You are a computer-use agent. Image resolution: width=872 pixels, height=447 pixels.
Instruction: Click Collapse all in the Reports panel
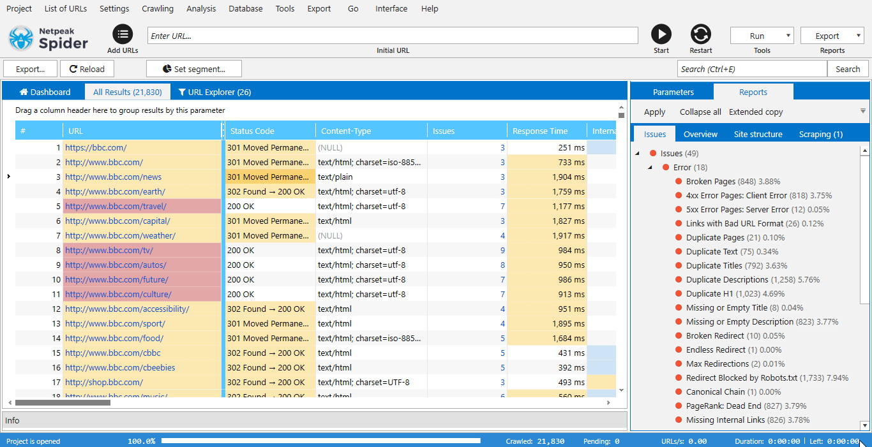pos(700,112)
